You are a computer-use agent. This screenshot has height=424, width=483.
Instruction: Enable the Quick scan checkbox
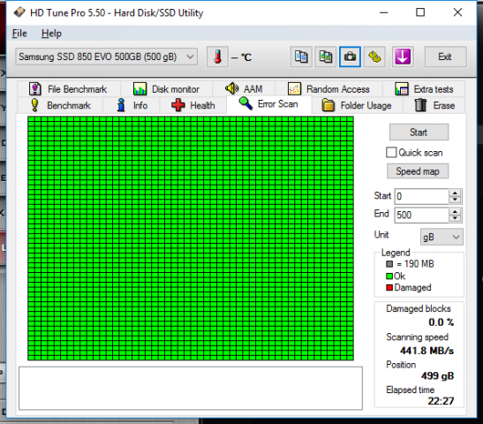391,153
